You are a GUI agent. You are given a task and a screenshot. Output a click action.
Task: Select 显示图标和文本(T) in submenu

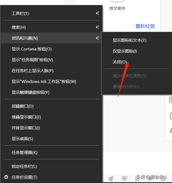tap(137, 40)
